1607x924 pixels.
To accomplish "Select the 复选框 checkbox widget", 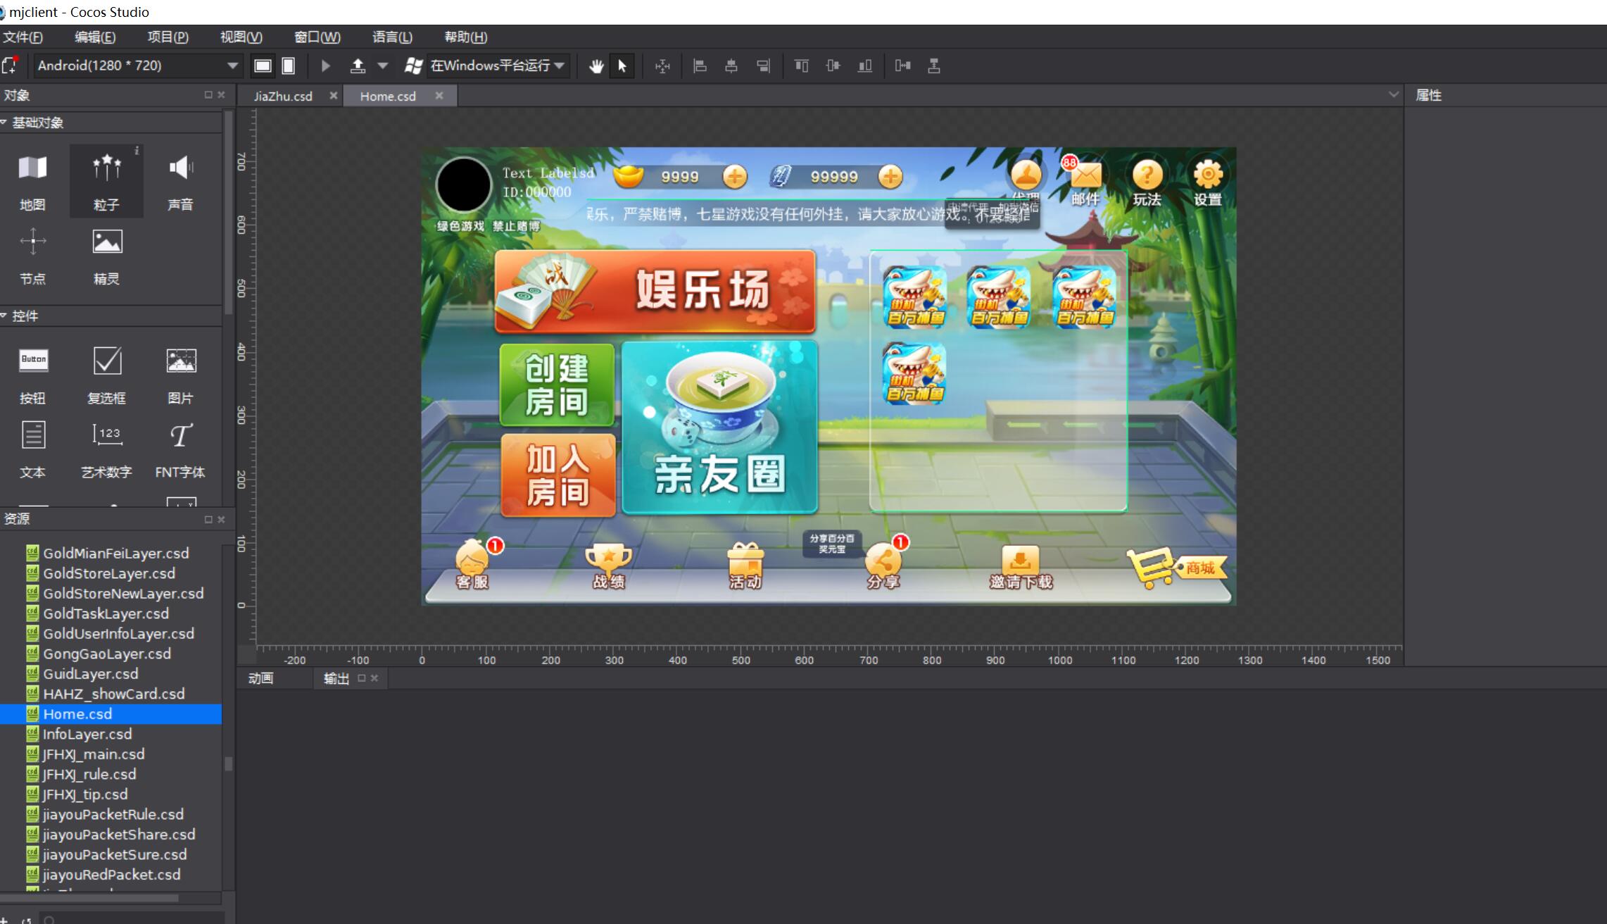I will coord(106,376).
